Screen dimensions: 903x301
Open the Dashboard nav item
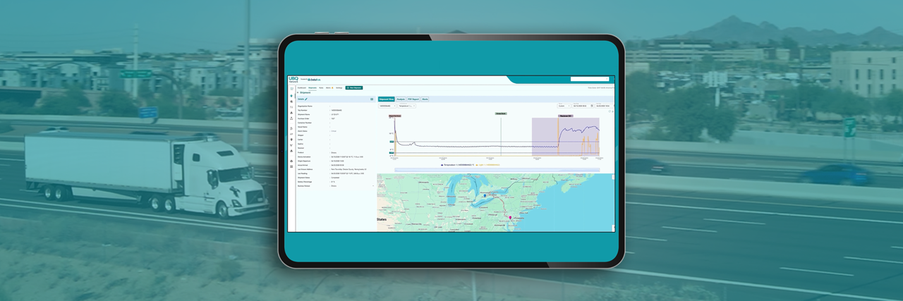point(301,87)
